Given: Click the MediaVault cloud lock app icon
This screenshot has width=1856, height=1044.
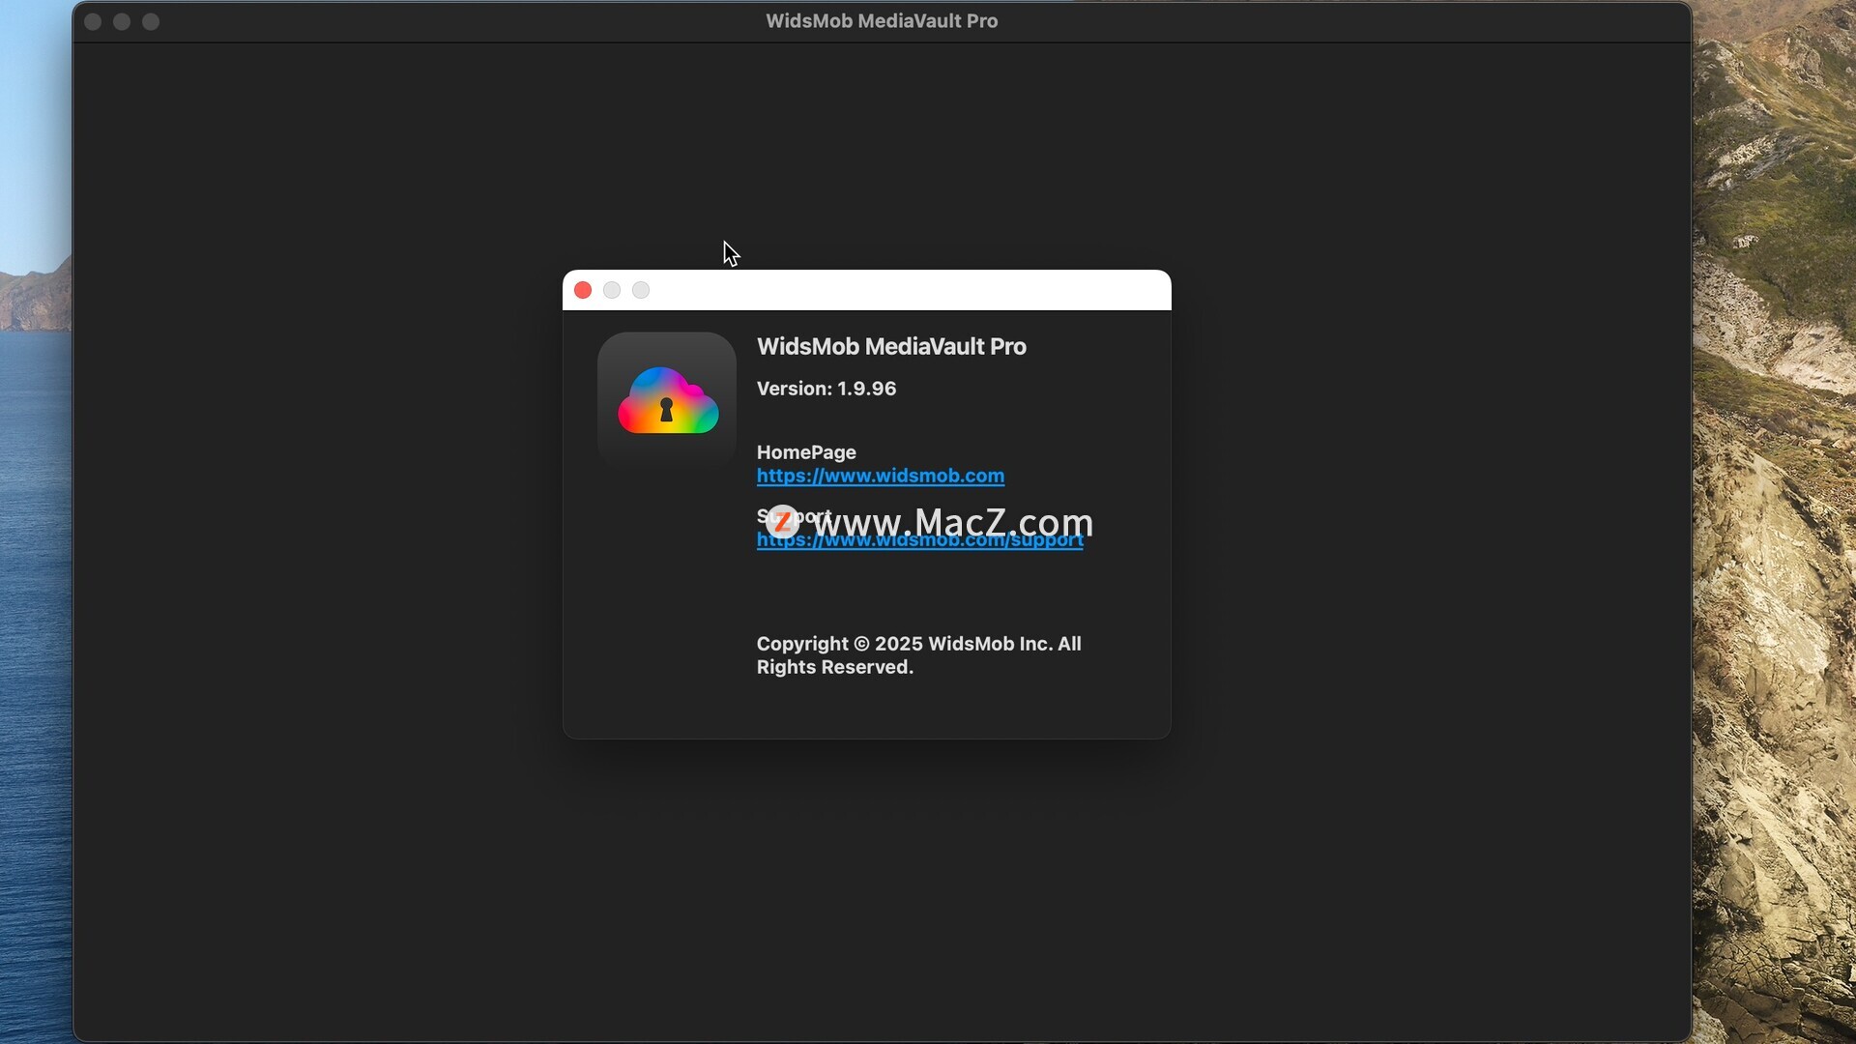Looking at the screenshot, I should click(667, 400).
